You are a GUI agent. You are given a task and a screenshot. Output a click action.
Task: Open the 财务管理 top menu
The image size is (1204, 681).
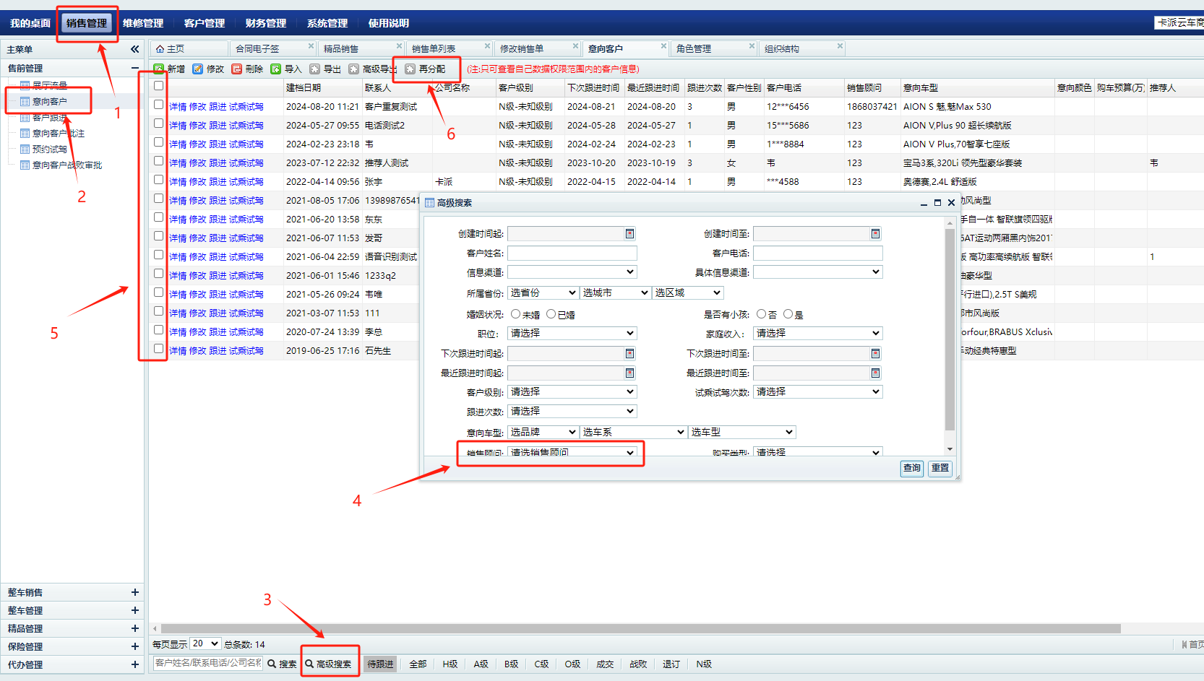(265, 23)
